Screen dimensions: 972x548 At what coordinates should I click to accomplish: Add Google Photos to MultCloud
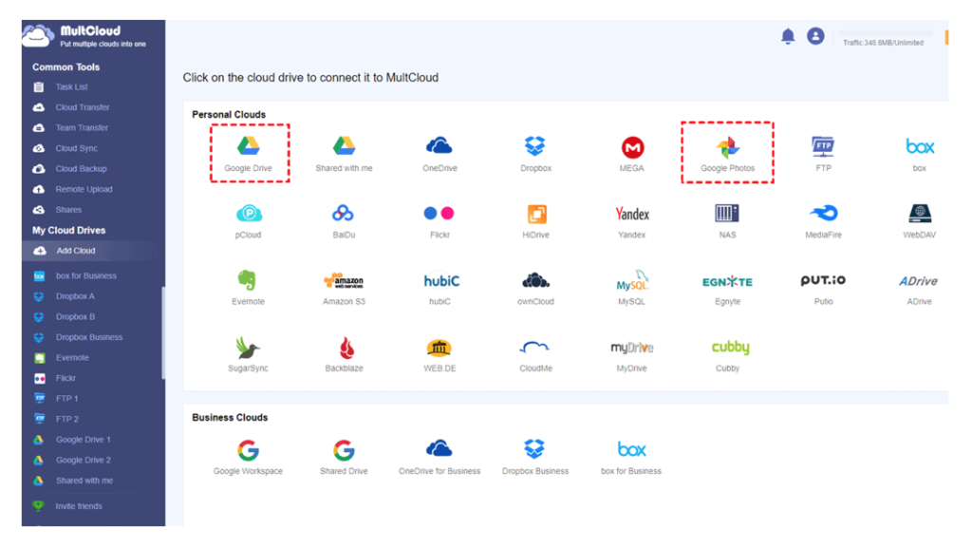click(728, 153)
